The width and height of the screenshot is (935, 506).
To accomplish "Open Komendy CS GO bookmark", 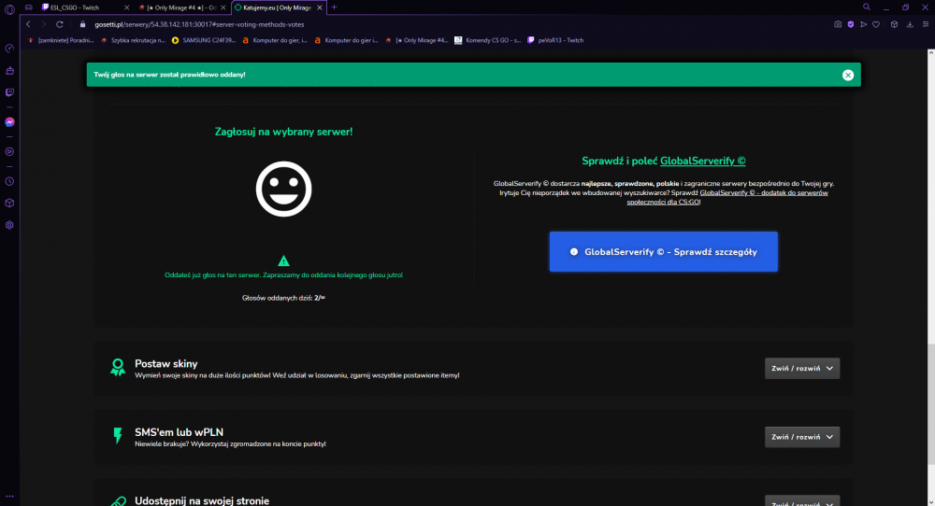I will point(488,40).
